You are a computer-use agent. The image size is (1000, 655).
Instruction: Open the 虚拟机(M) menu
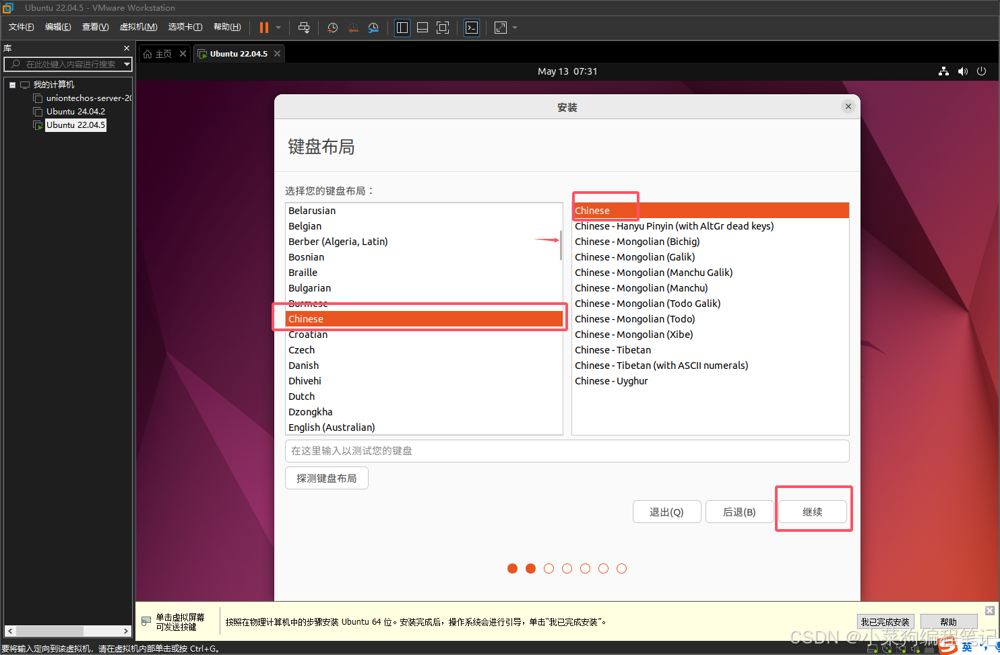138,27
